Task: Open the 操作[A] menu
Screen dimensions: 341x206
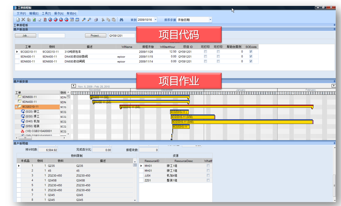Action: pos(59,13)
